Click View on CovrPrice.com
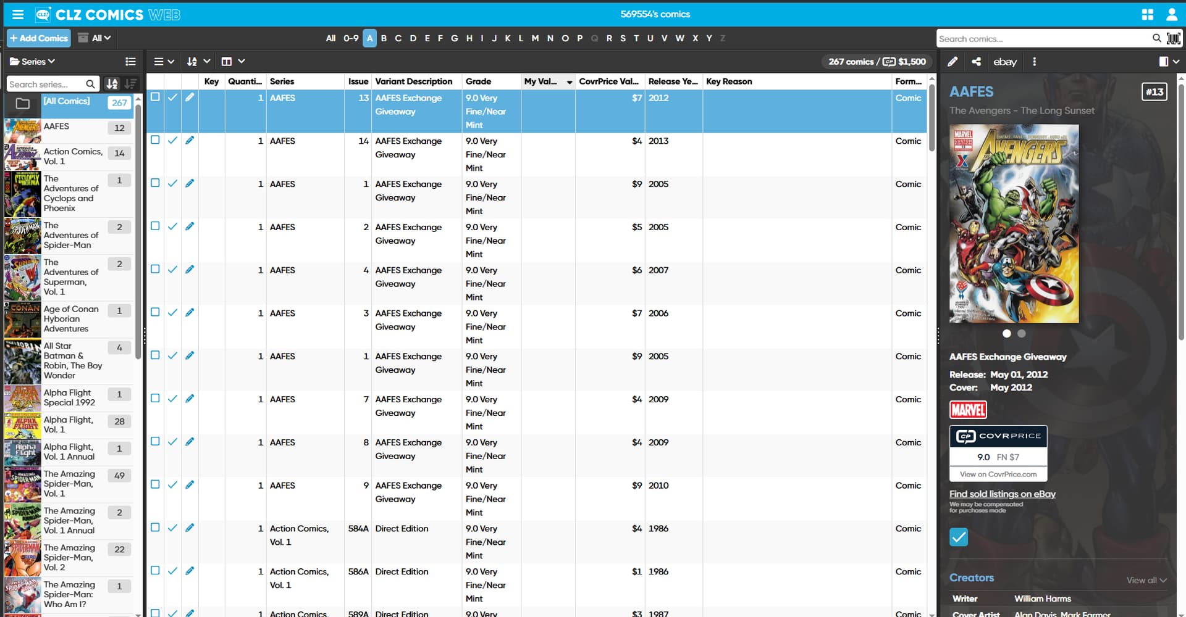The width and height of the screenshot is (1186, 617). pos(998,474)
